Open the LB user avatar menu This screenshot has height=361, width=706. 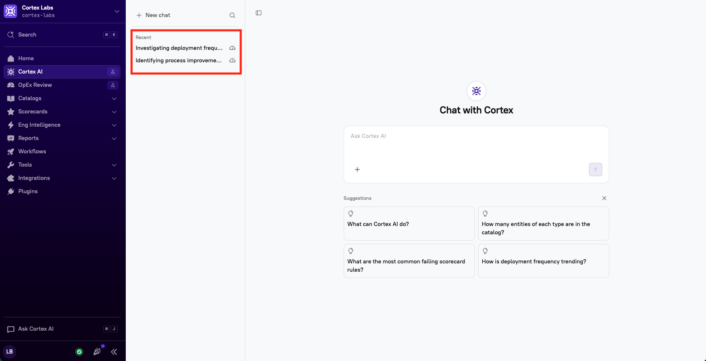[10, 351]
